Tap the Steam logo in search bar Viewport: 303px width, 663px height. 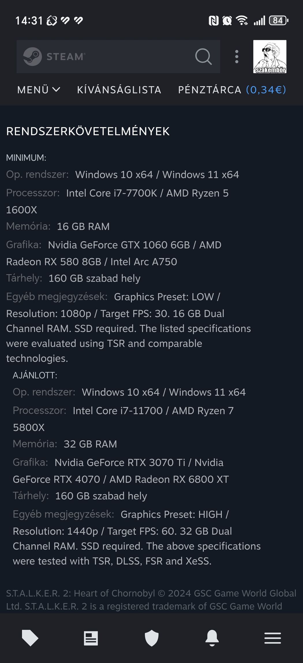coord(54,57)
